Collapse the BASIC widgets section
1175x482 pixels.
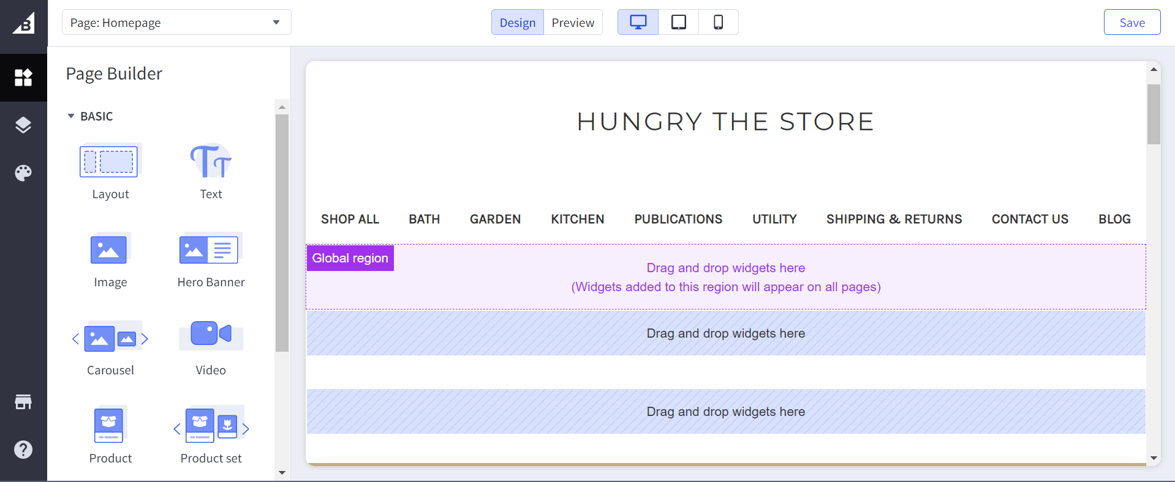71,116
